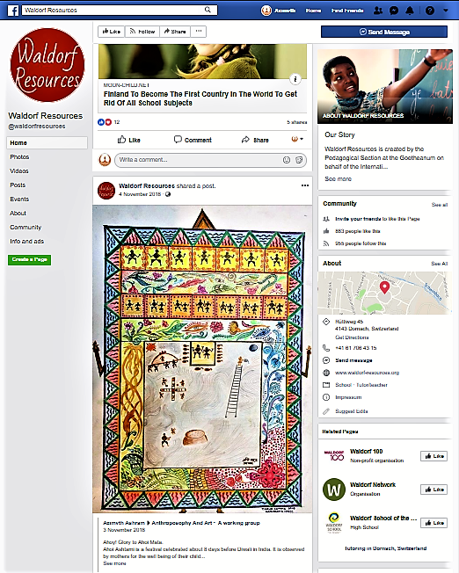Click the Send Message button

(x=384, y=32)
